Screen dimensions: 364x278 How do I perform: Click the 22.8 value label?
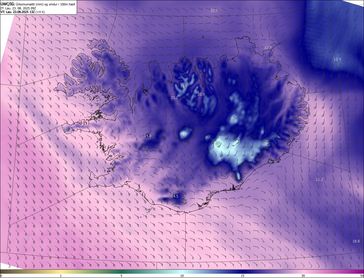tap(268, 47)
